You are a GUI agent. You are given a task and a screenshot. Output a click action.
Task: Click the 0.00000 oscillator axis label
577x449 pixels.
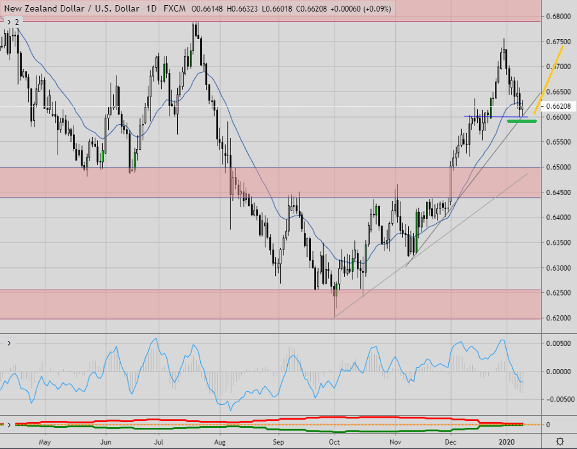point(558,372)
